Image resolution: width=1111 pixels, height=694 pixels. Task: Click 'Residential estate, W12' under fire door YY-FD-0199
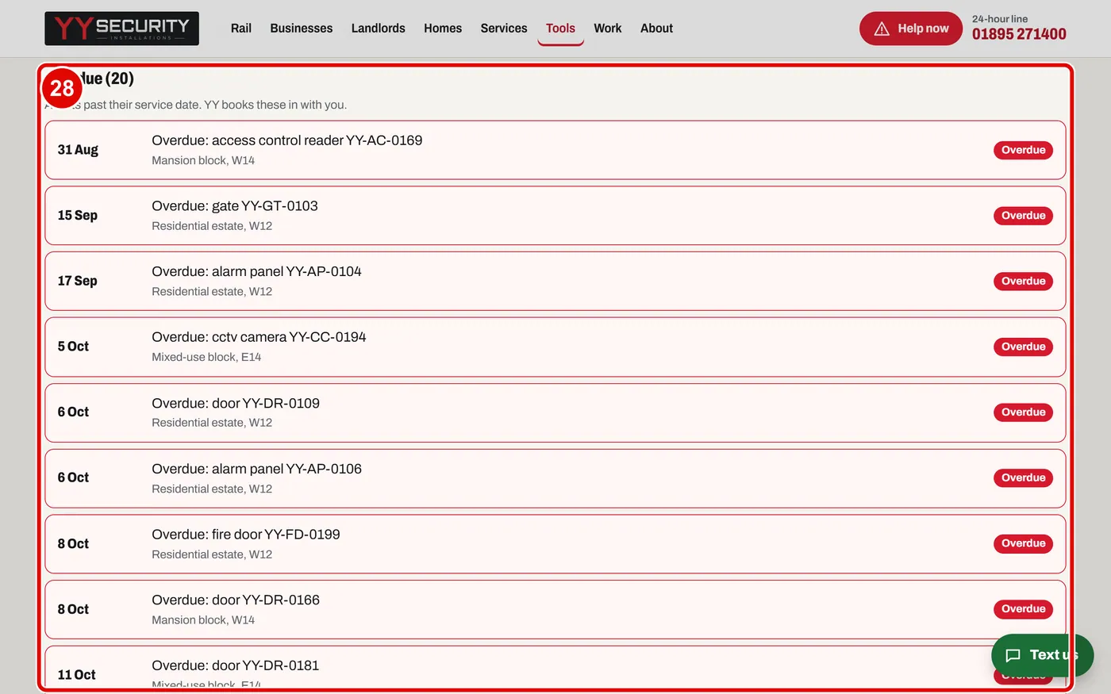coord(212,554)
